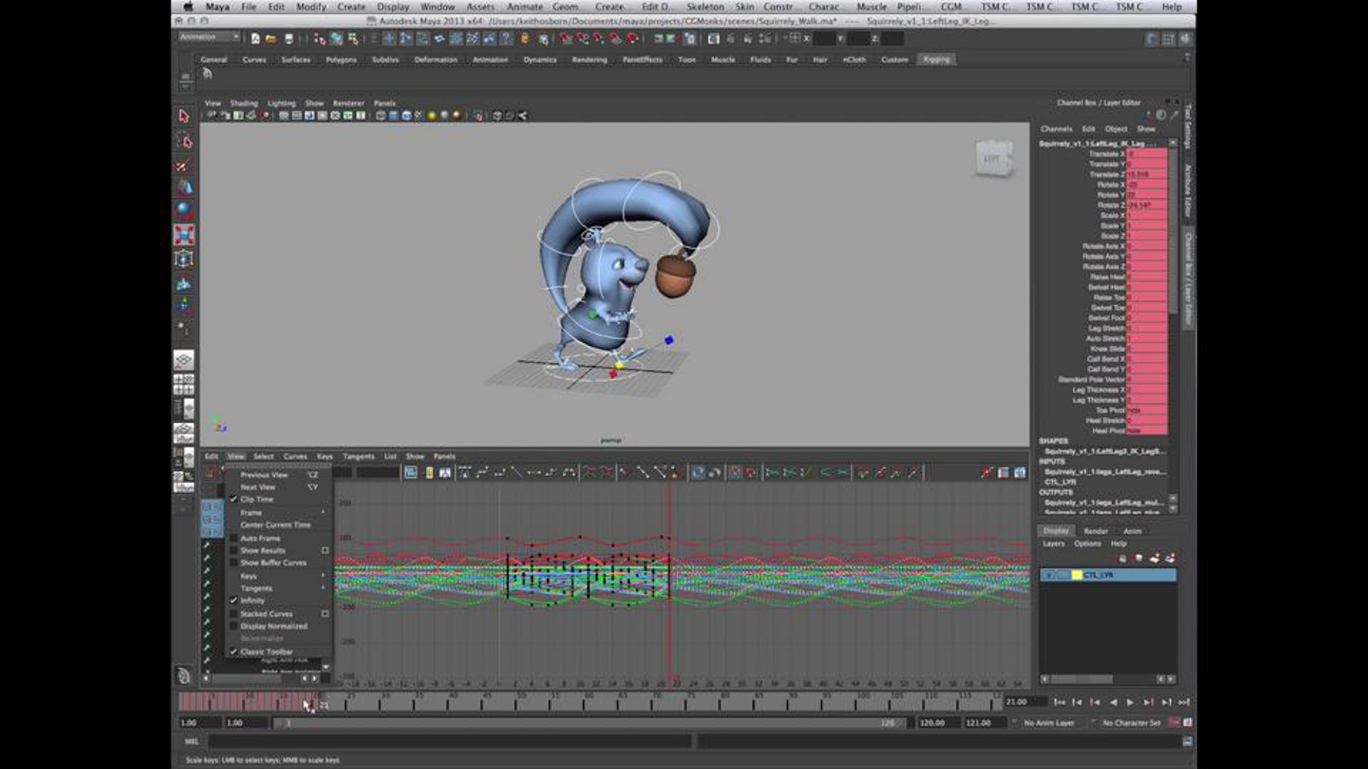Screen dimensions: 1368x769
Task: Click the play forwards button
Action: [1130, 702]
